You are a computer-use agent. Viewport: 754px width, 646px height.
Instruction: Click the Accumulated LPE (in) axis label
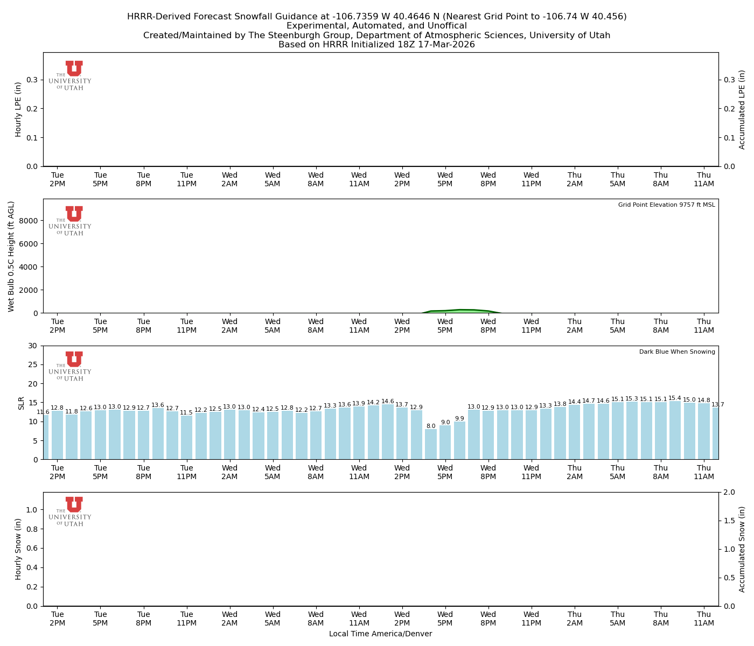click(742, 109)
